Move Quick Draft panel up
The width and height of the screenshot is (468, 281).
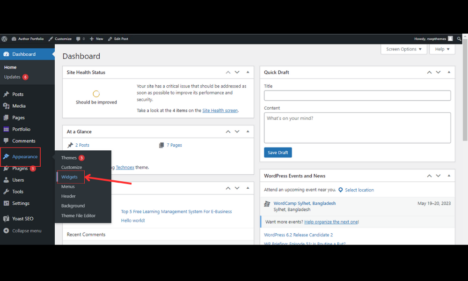tap(429, 72)
